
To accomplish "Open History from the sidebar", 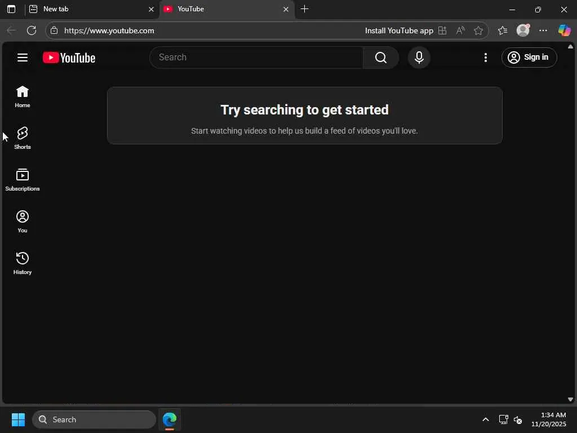I will pos(23,263).
